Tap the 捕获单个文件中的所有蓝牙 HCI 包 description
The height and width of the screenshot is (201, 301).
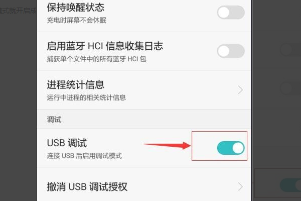click(96, 59)
